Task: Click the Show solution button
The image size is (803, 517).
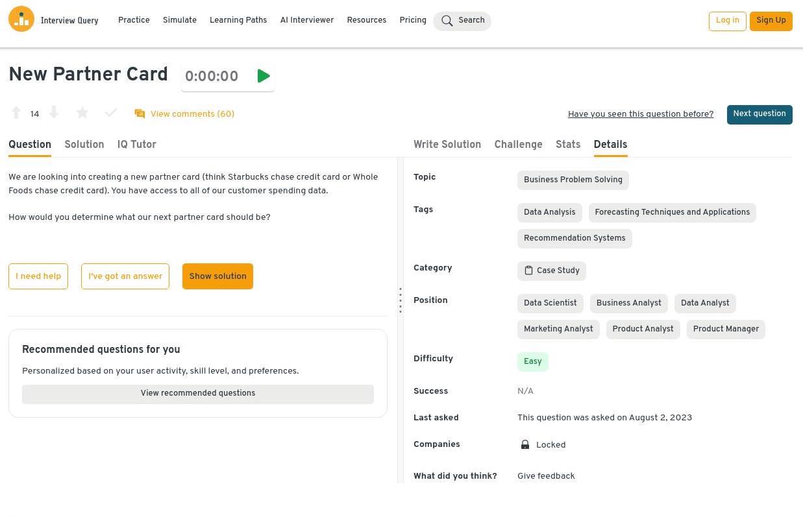Action: coord(217,276)
